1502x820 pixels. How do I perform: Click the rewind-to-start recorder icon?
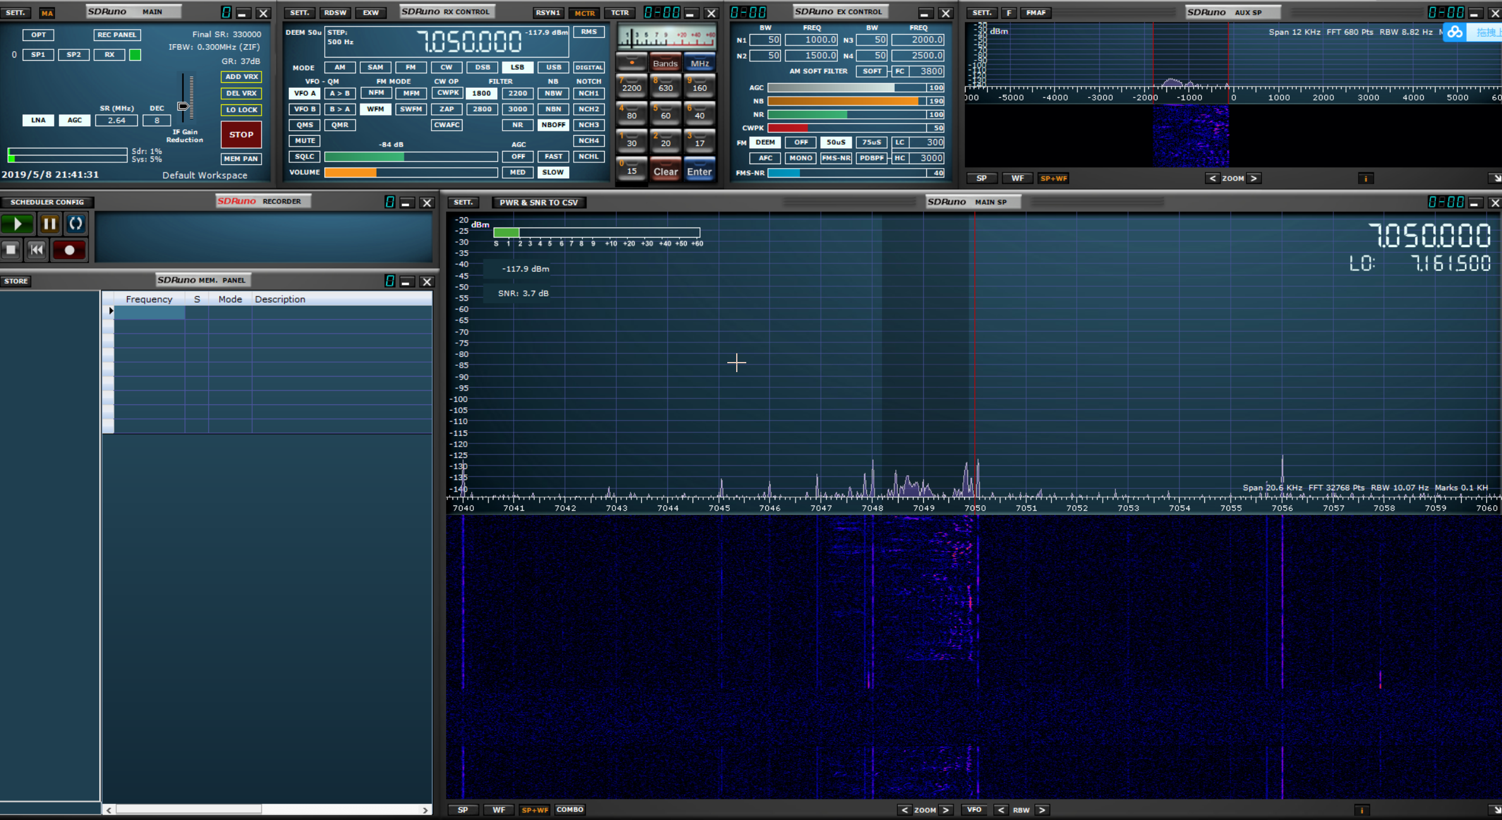click(x=37, y=250)
